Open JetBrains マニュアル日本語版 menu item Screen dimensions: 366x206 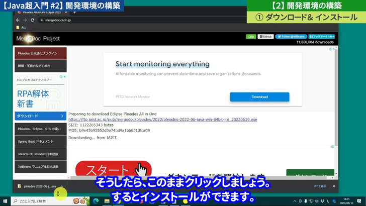tap(41, 167)
